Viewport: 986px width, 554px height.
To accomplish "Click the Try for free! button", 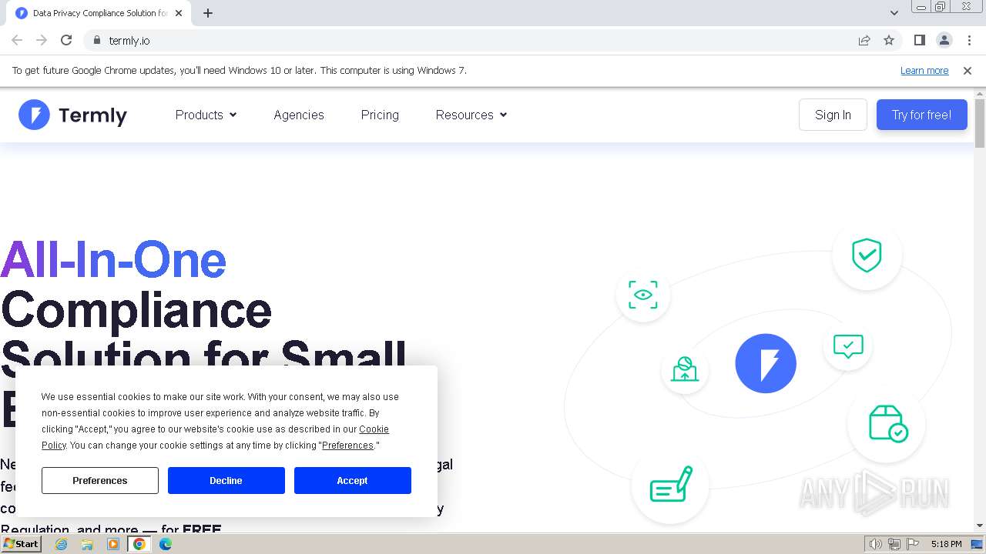I will (x=921, y=115).
